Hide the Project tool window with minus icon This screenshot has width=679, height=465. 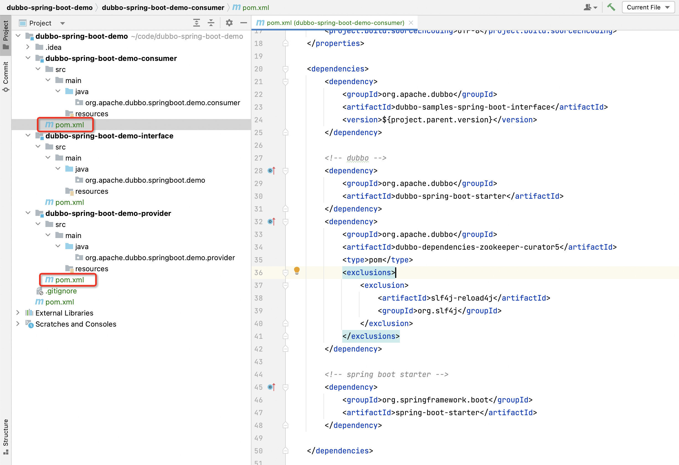point(244,23)
